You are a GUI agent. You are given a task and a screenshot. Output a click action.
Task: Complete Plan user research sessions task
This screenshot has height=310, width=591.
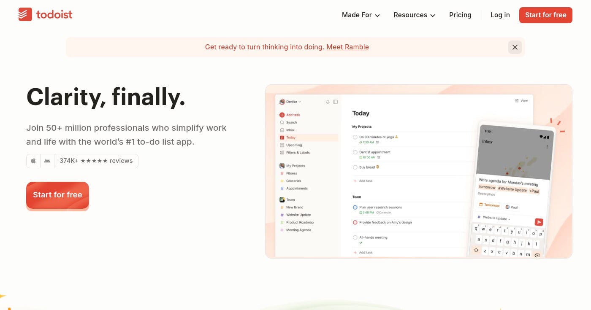355,208
